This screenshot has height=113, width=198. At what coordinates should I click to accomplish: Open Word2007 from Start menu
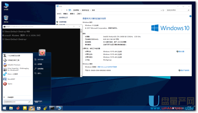pyautogui.click(x=11, y=79)
